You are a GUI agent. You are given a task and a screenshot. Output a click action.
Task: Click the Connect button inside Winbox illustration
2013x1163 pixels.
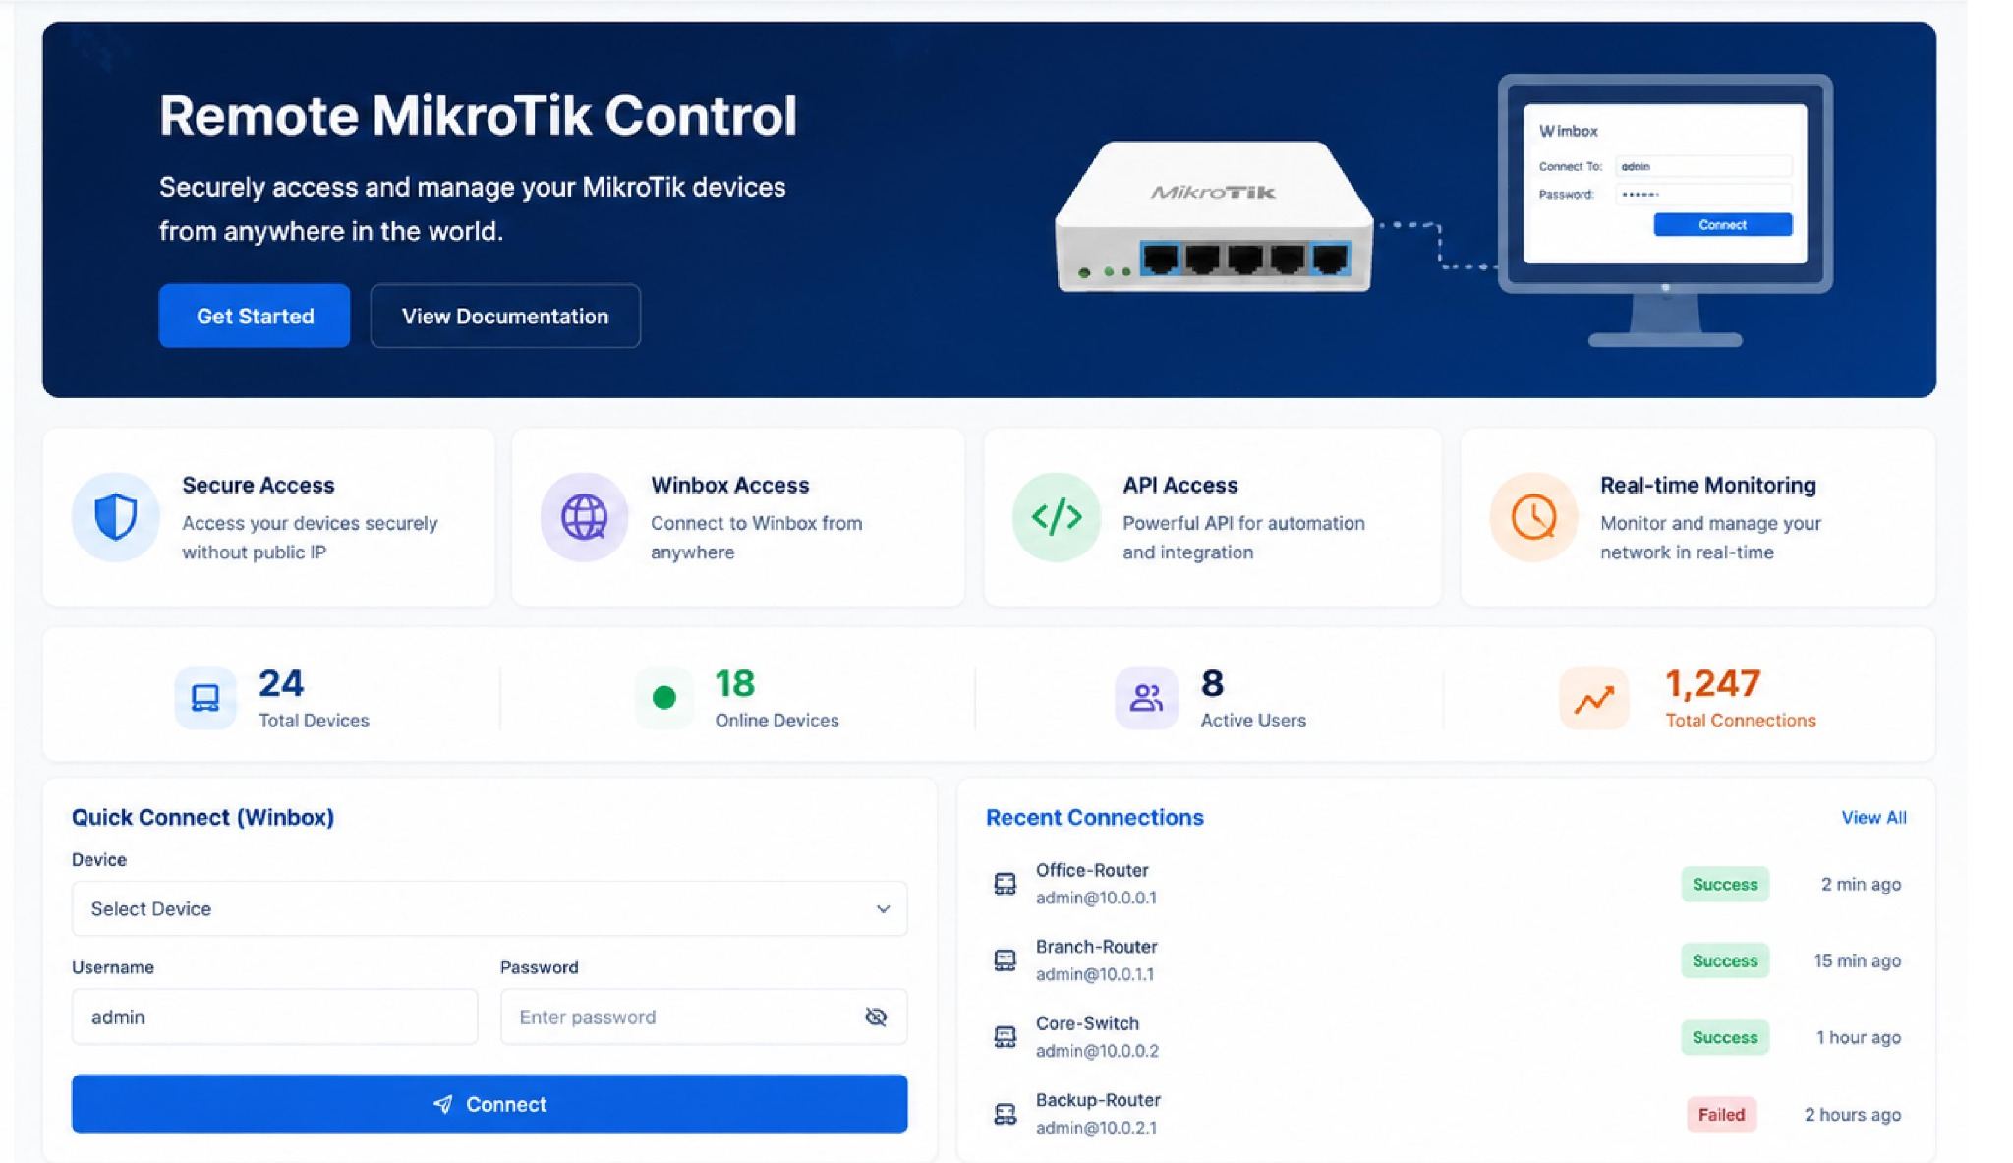click(x=1722, y=225)
